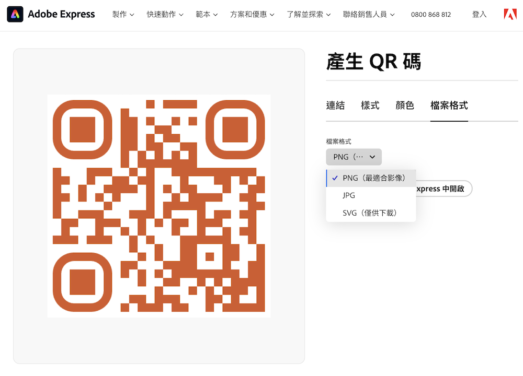
Task: Open the 範本 dropdown menu
Action: [207, 15]
